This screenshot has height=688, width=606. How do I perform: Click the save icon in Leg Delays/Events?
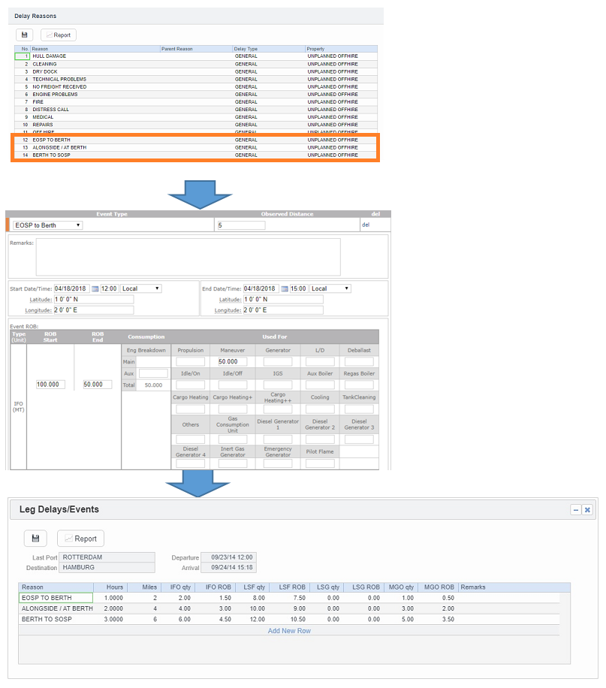[35, 539]
